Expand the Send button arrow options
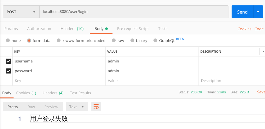This screenshot has width=265, height=129. tap(258, 12)
